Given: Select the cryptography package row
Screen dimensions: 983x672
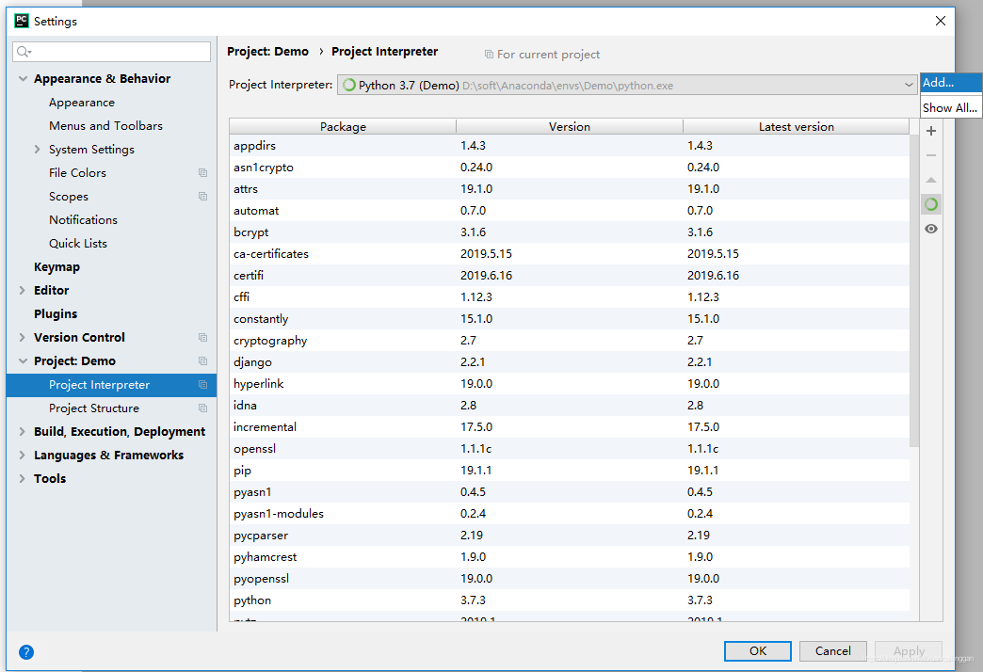Looking at the screenshot, I should (x=570, y=341).
